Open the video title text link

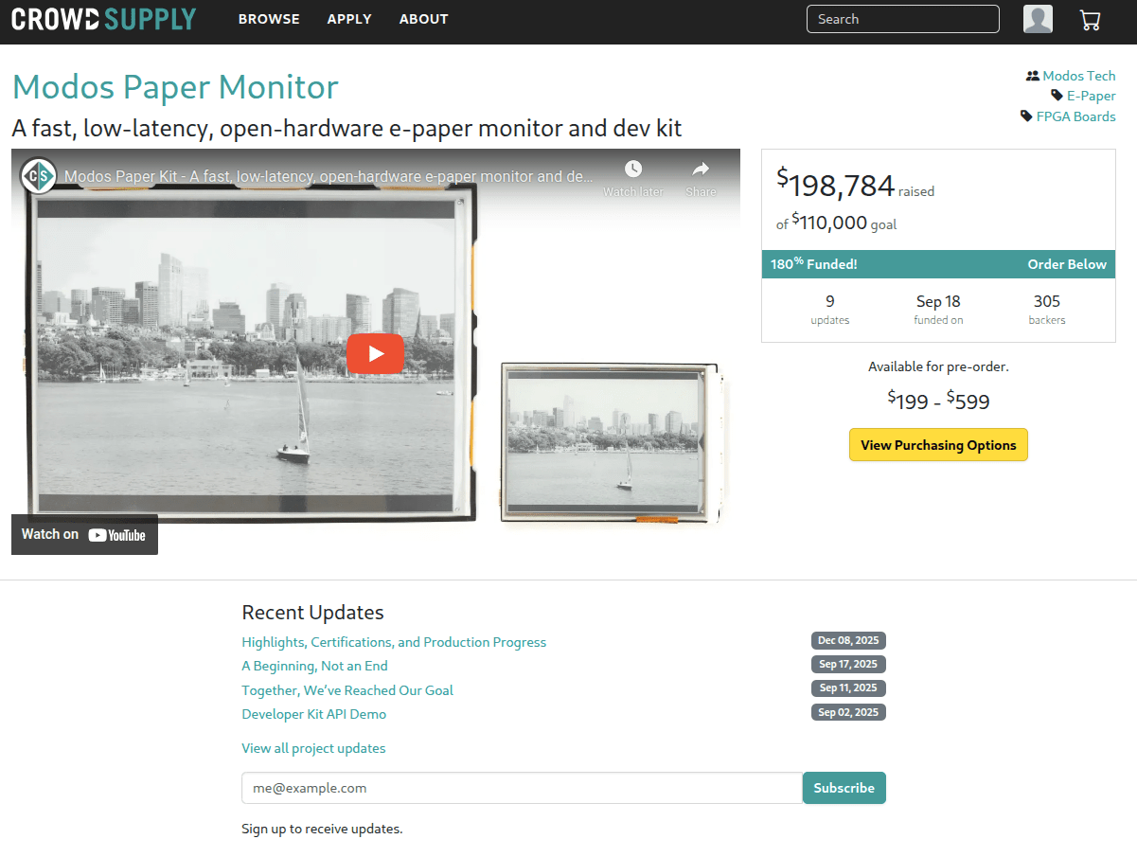tap(329, 176)
